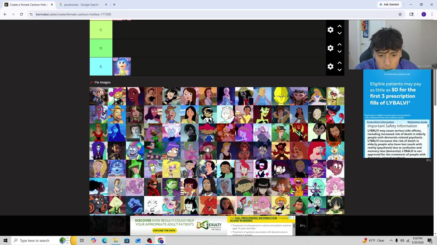Screen dimensions: 437x245
Task: Select the Sadness blue character thumbnail
Action: 117,169
